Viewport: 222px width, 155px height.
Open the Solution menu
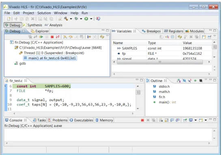tap(44, 13)
